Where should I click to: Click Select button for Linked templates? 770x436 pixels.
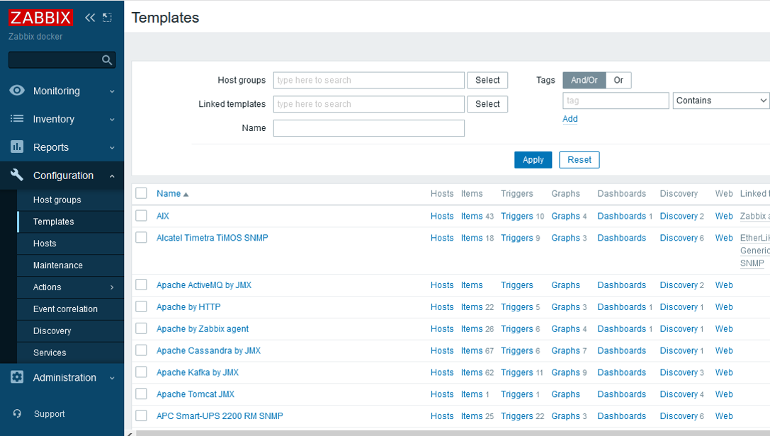[487, 104]
